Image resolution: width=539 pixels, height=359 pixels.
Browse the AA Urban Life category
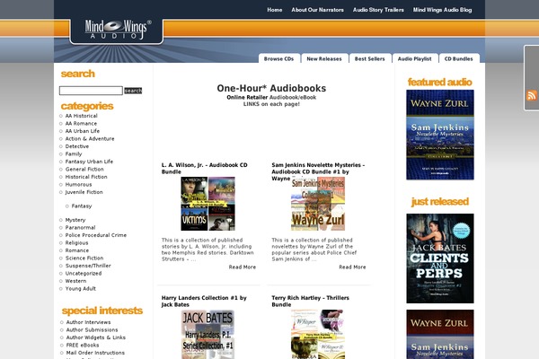(x=83, y=131)
